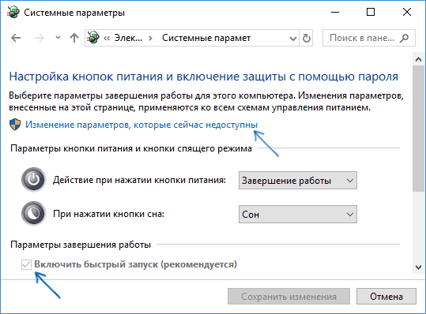Open "Изменение параметров, которые сейчас недоступны" link

coord(141,125)
